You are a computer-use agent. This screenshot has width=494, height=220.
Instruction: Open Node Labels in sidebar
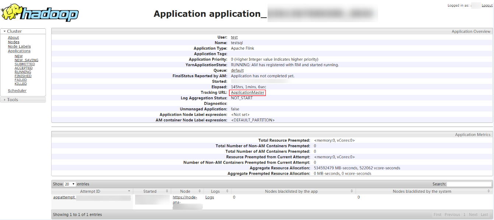coord(19,46)
